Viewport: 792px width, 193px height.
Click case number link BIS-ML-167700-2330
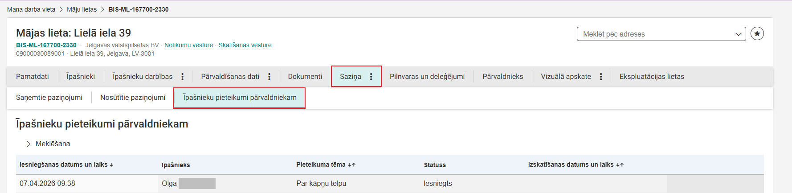coord(46,45)
